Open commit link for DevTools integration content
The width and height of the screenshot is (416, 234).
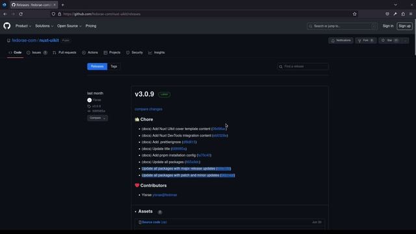click(220, 136)
